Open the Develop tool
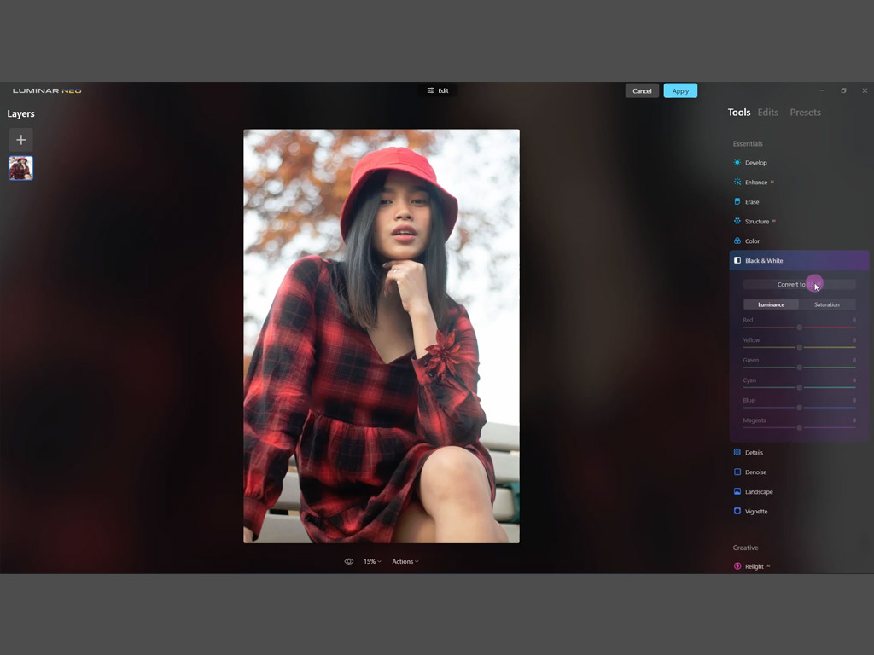Viewport: 874px width, 655px height. click(x=755, y=163)
